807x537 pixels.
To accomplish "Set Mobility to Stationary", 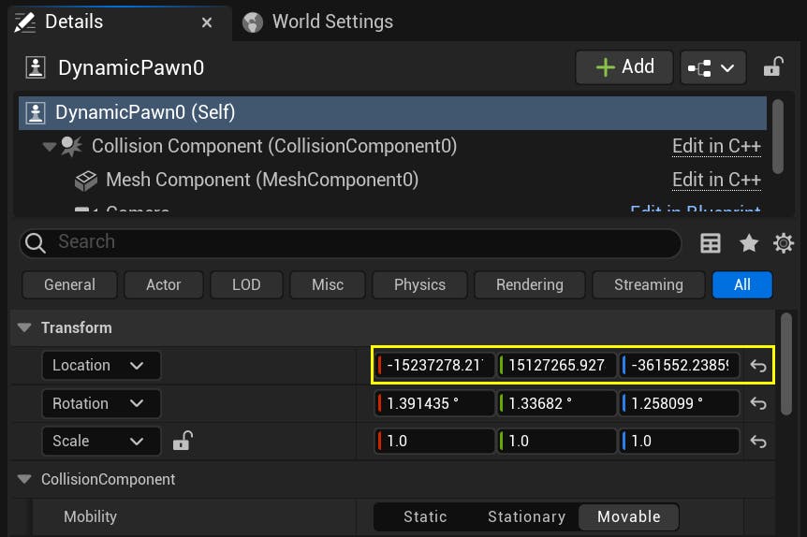I will tap(526, 517).
